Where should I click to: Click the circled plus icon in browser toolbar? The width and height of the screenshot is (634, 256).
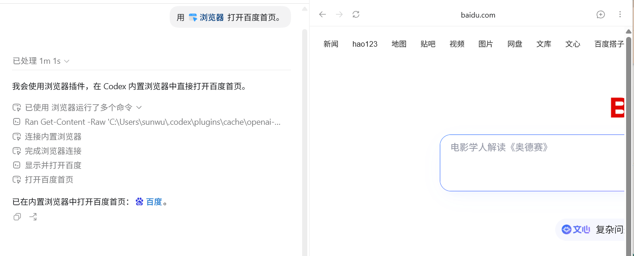pyautogui.click(x=601, y=14)
